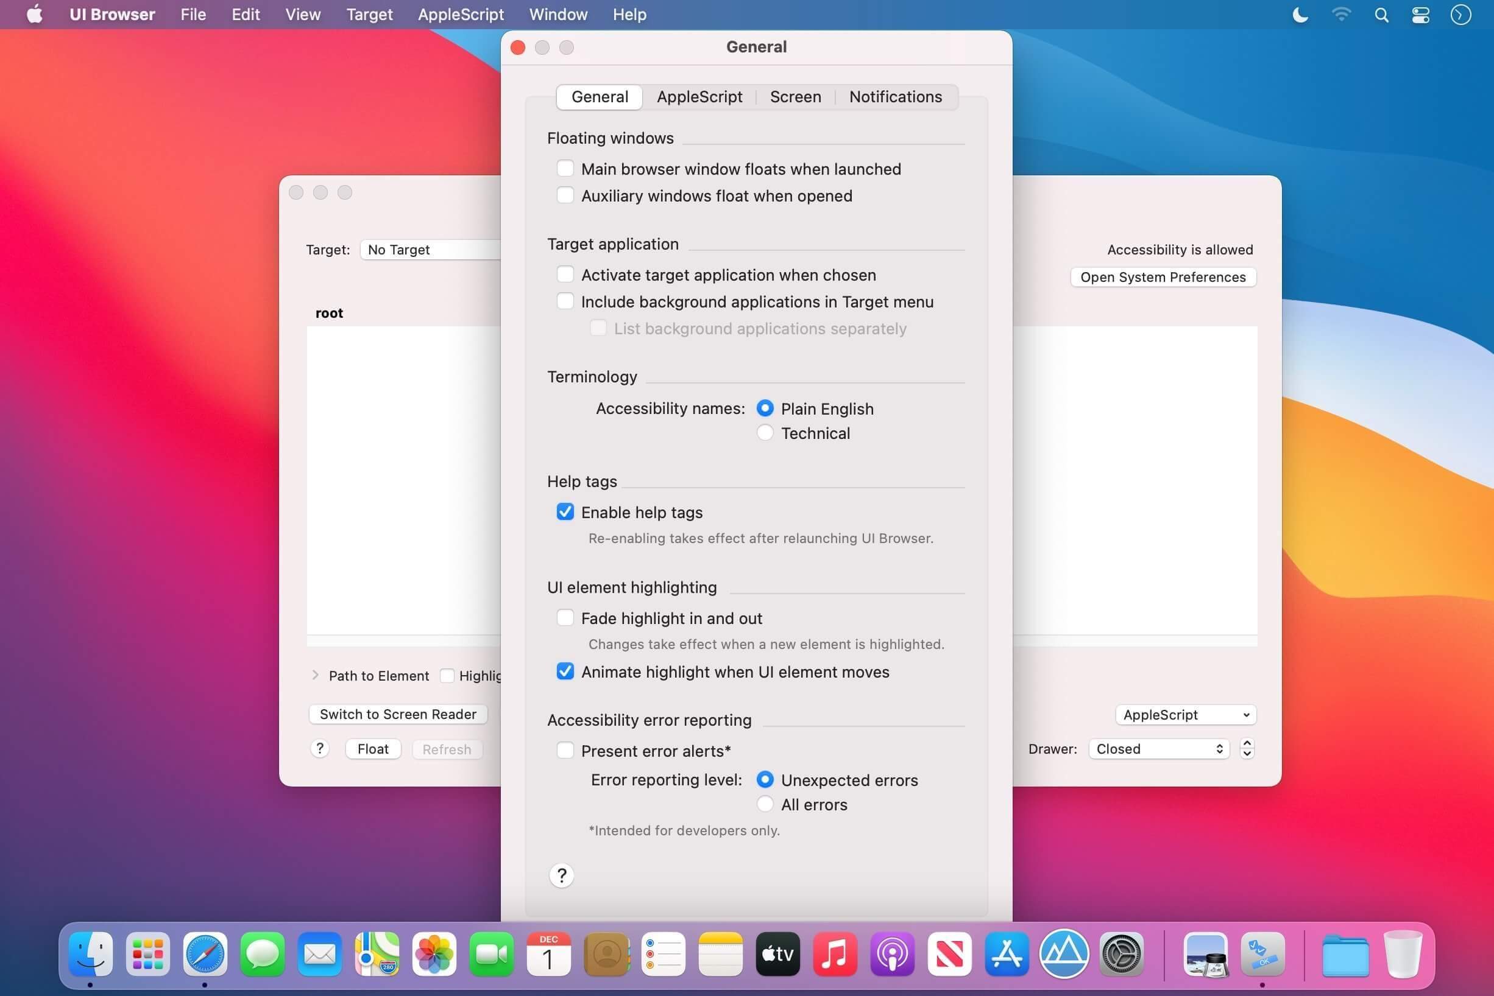1494x996 pixels.
Task: Open the Mail app in Dock
Action: tap(320, 953)
